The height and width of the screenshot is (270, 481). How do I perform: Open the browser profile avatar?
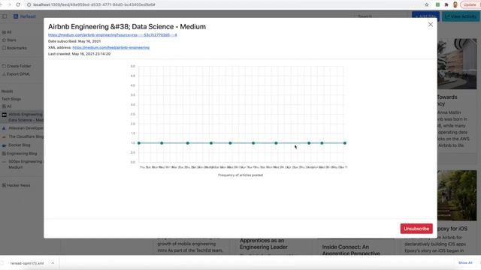click(455, 4)
